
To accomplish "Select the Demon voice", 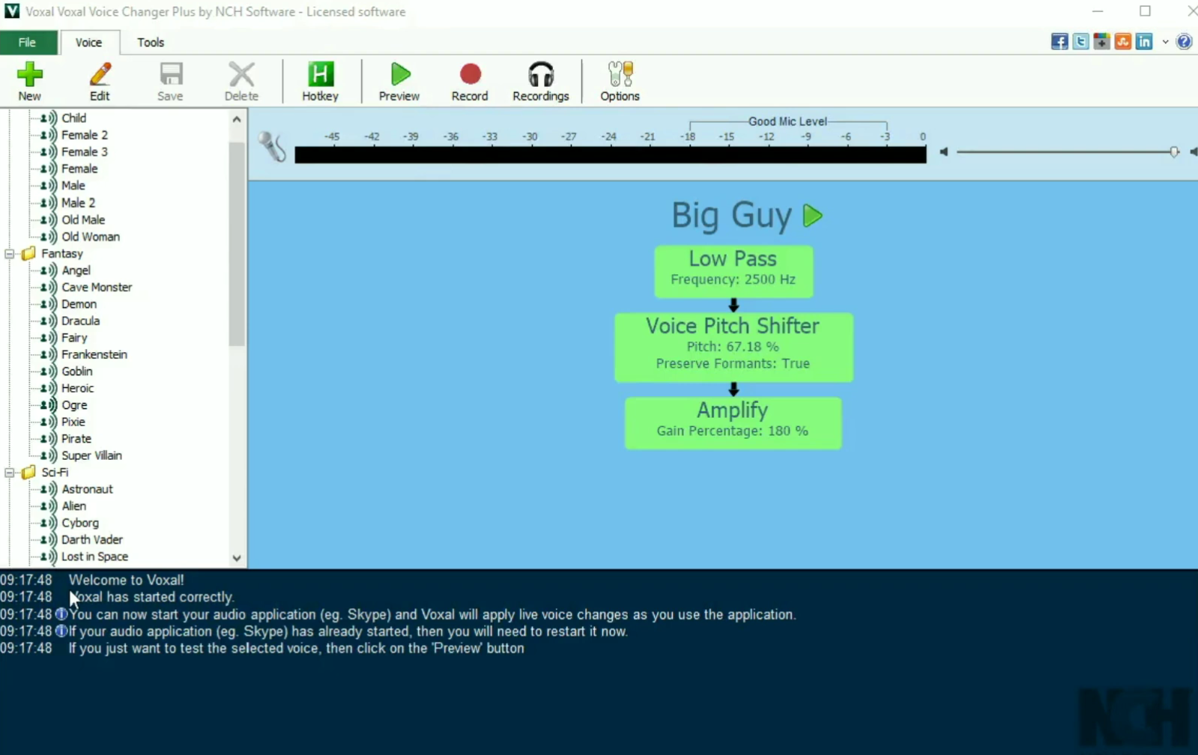I will pos(79,304).
